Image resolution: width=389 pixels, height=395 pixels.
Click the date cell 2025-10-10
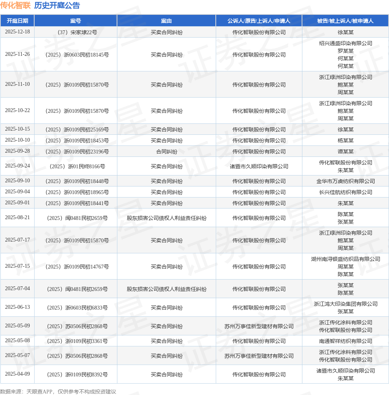17,140
